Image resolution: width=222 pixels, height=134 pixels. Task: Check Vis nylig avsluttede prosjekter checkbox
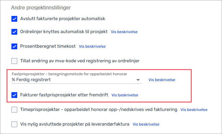pos(14,124)
